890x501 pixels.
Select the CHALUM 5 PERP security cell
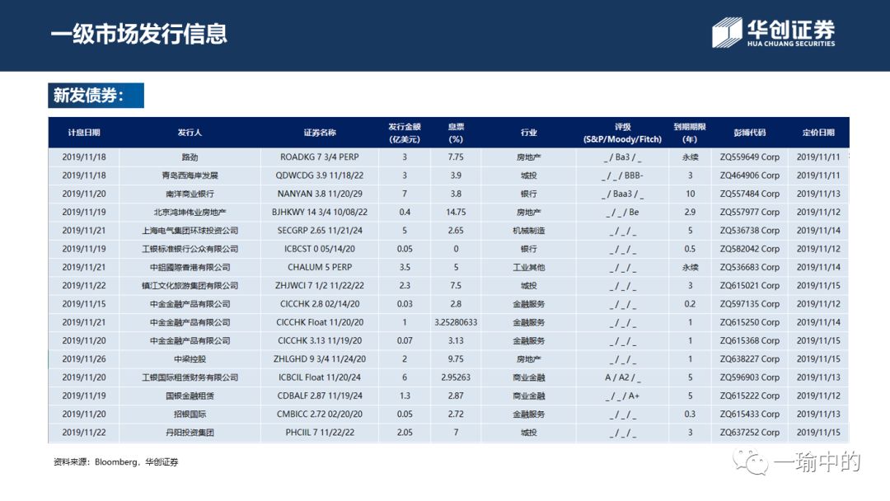(x=320, y=267)
